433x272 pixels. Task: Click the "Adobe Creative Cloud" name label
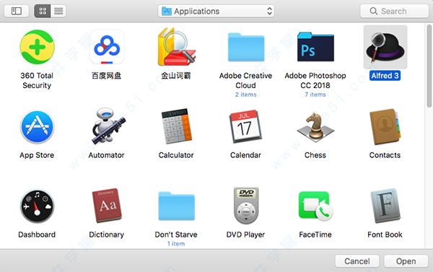pos(246,80)
